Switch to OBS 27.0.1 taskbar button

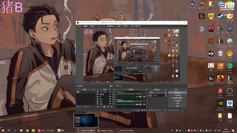tap(126, 130)
